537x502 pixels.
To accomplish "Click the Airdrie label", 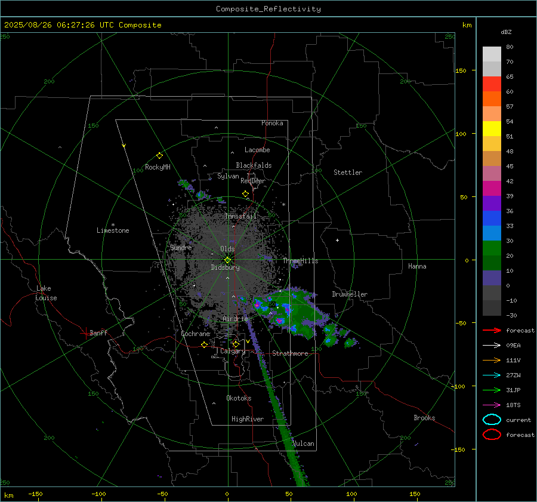I will coord(235,319).
